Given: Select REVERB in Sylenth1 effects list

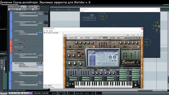Looking at the screenshot, I should (x=92, y=63).
